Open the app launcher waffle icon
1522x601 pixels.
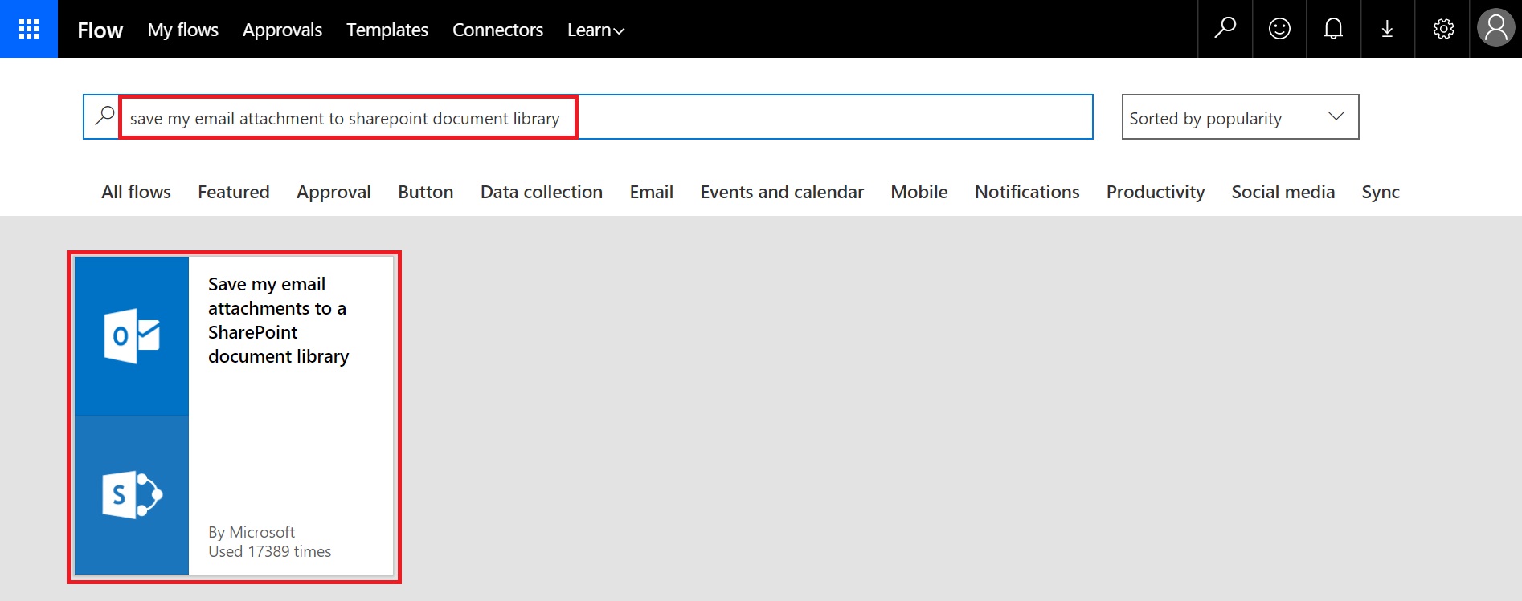[x=29, y=29]
